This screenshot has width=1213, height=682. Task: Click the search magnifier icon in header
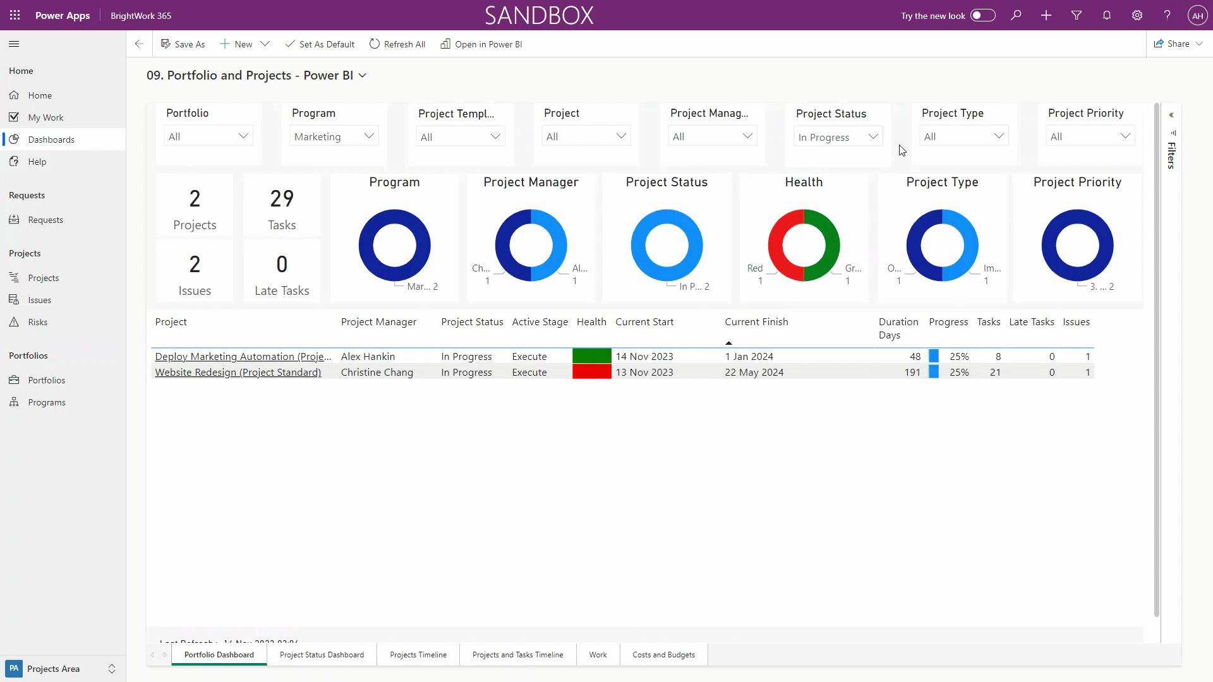point(1016,15)
